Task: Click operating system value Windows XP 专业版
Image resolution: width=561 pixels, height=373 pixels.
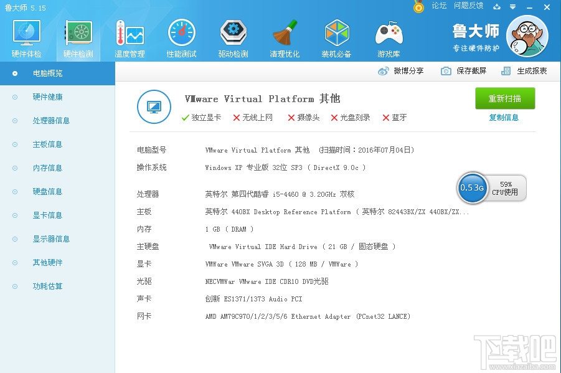Action: coord(286,168)
